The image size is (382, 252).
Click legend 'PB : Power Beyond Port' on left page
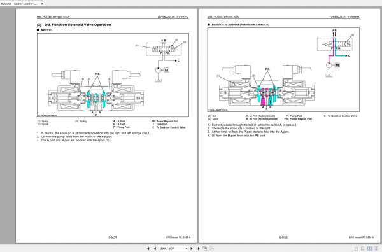pos(165,122)
